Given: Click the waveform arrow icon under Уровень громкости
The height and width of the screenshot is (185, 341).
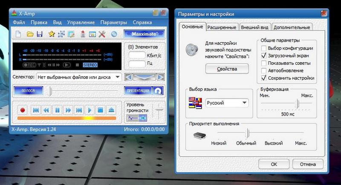Looking at the screenshot, I should point(136,118).
